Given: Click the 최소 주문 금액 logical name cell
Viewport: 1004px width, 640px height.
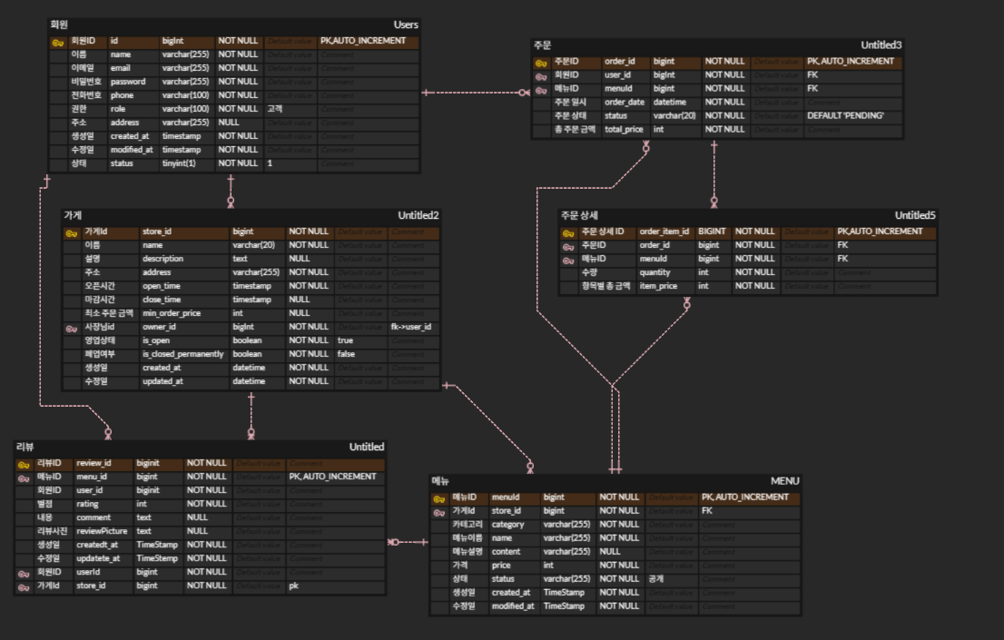Looking at the screenshot, I should coord(109,313).
